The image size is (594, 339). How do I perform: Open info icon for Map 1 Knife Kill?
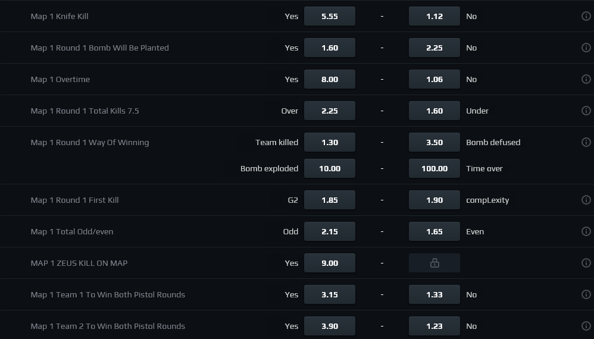point(586,16)
